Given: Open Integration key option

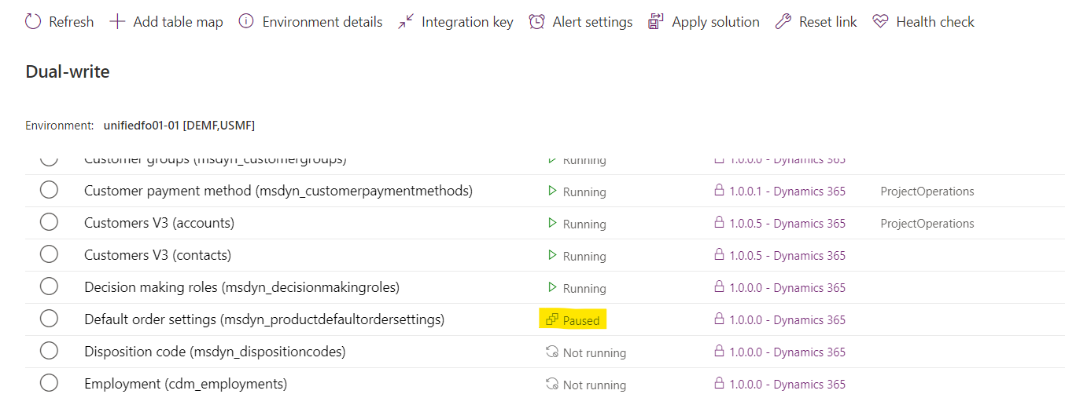Looking at the screenshot, I should click(x=467, y=22).
